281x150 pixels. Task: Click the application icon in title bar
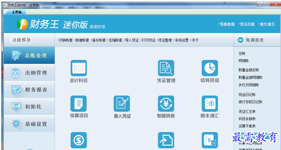click(x=5, y=5)
